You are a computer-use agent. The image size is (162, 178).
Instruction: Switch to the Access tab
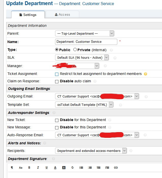(x=62, y=15)
